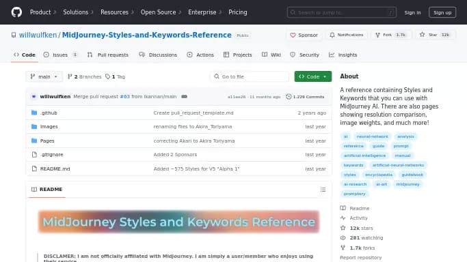Click the neural-network topic tag
Viewport: 467px width, 262px height.
click(372, 136)
